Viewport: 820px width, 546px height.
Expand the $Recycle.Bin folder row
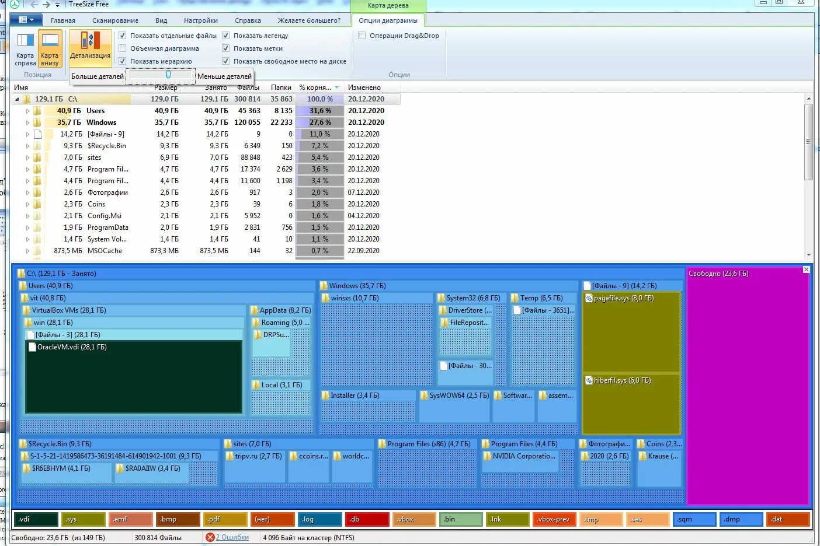point(27,146)
